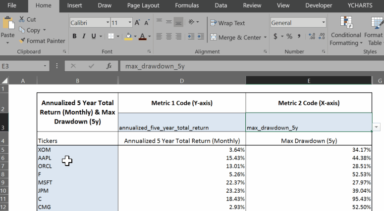Screen dimensions: 384x211
Task: Click the Name Box showing E3
Action: [24, 66]
